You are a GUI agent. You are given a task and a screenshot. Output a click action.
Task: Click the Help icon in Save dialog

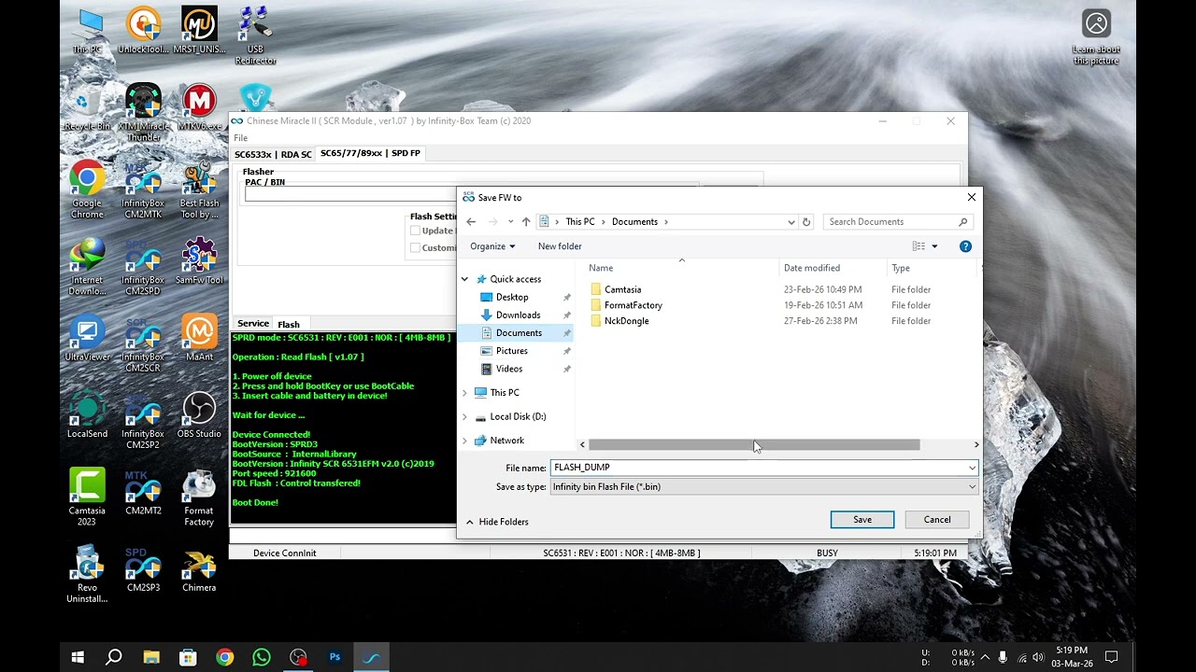pos(965,246)
